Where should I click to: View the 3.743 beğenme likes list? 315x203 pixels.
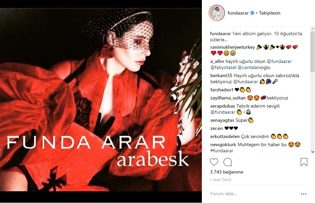[227, 172]
